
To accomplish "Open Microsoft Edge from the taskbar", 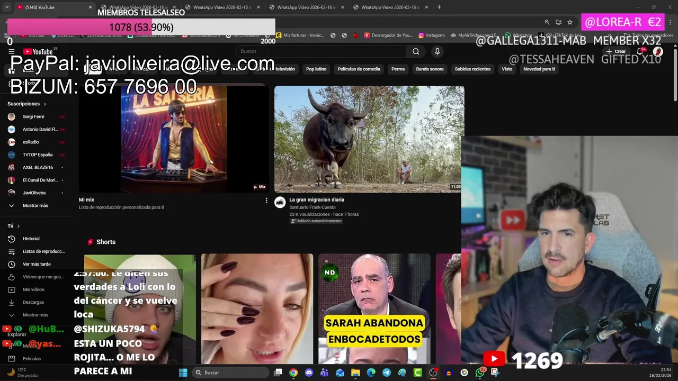I will pos(371,373).
